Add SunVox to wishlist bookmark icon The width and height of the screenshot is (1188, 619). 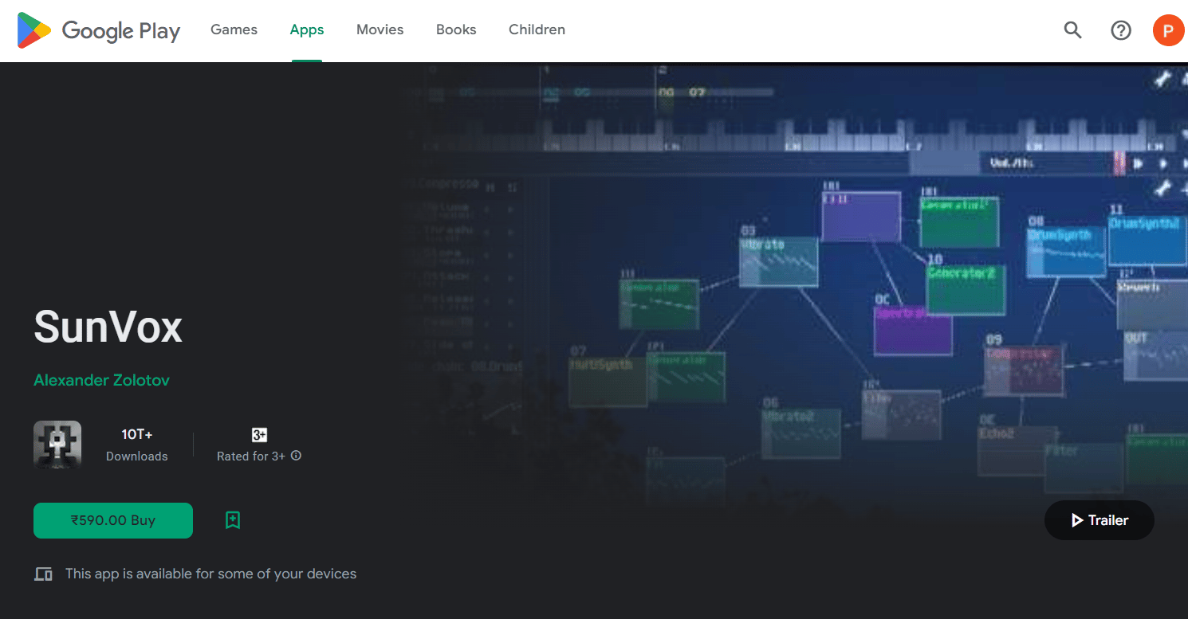tap(233, 520)
